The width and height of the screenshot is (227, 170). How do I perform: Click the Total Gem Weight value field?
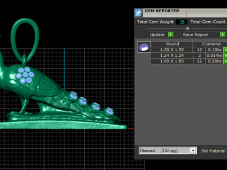(182, 22)
